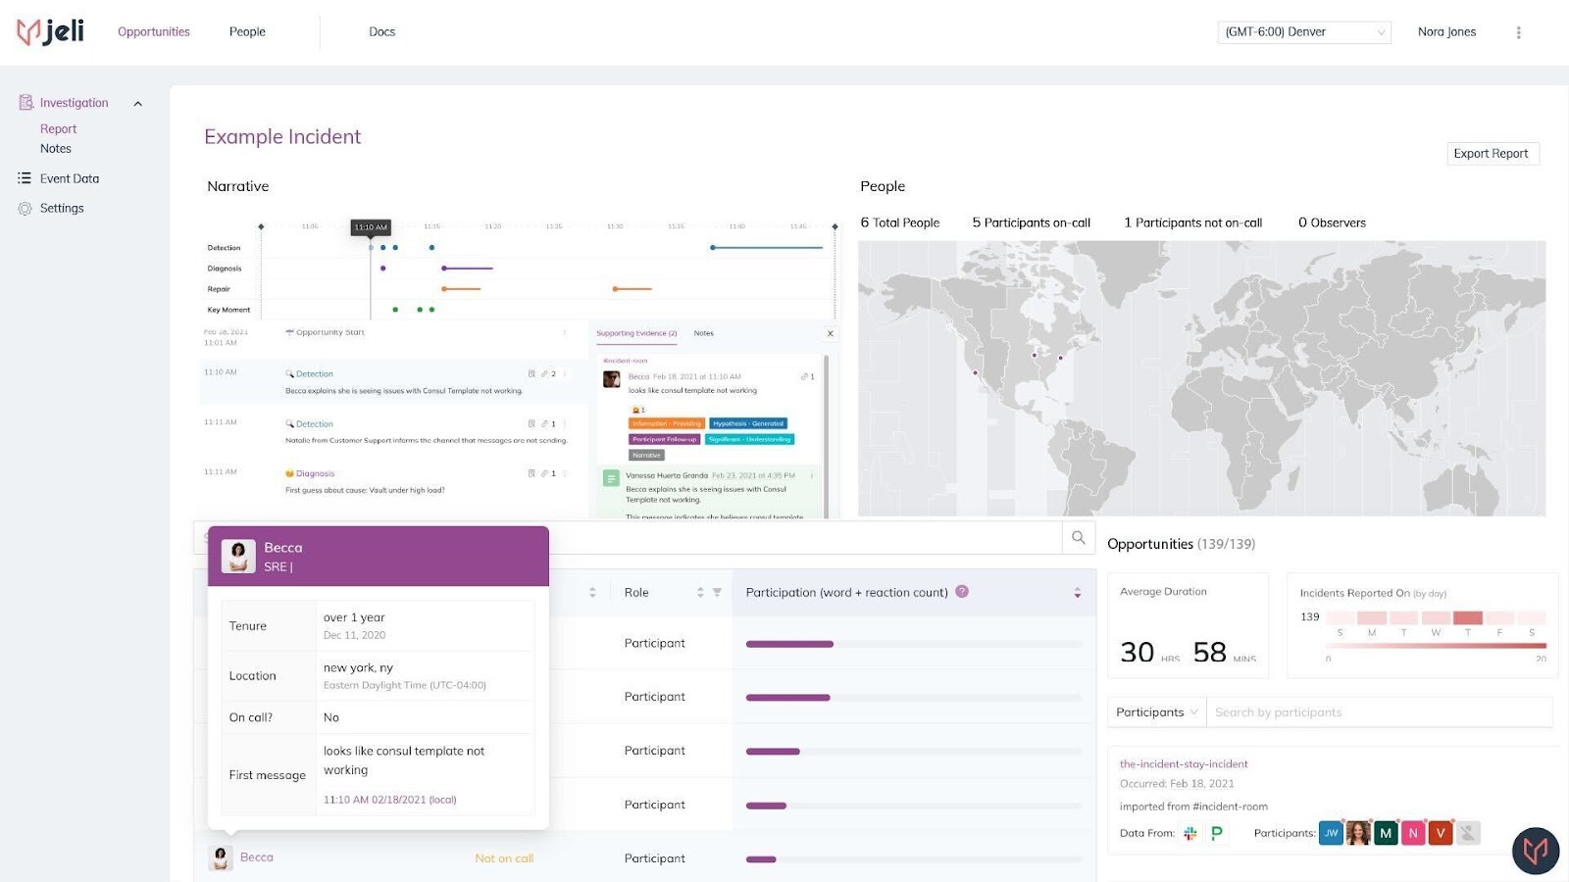Click the Jeli logo in header
Screen dimensions: 1569x882
pos(50,31)
